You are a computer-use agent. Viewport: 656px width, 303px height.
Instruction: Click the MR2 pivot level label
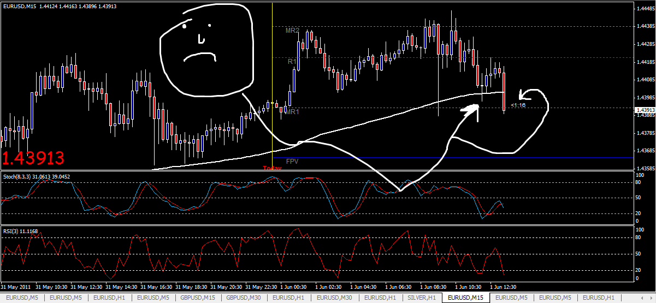coord(292,31)
